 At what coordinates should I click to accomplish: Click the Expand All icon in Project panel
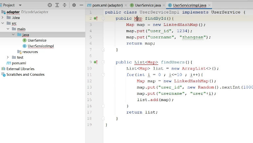[x=57, y=5]
